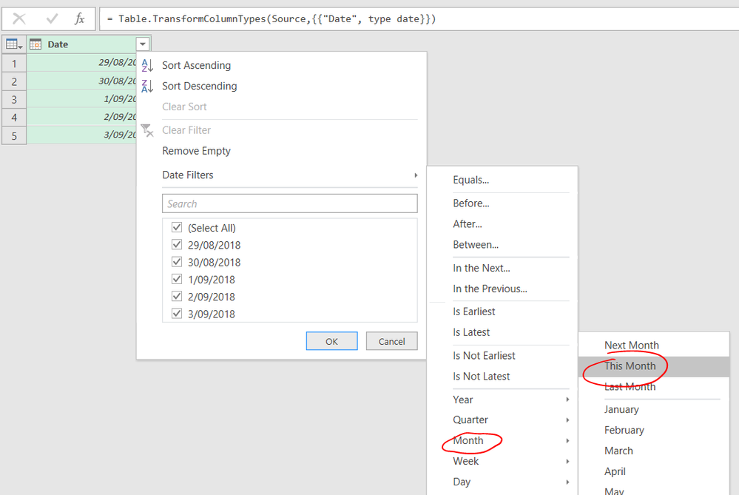This screenshot has width=739, height=495.
Task: Choose Sort Ascending from the menu
Action: (x=197, y=66)
